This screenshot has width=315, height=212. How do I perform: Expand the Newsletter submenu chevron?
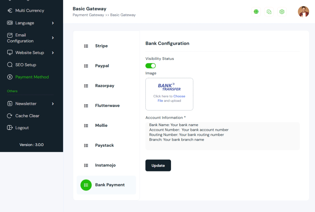pos(53,104)
